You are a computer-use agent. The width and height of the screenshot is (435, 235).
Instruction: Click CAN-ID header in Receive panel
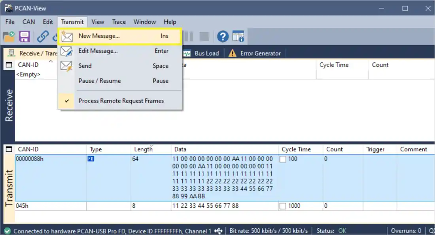28,65
